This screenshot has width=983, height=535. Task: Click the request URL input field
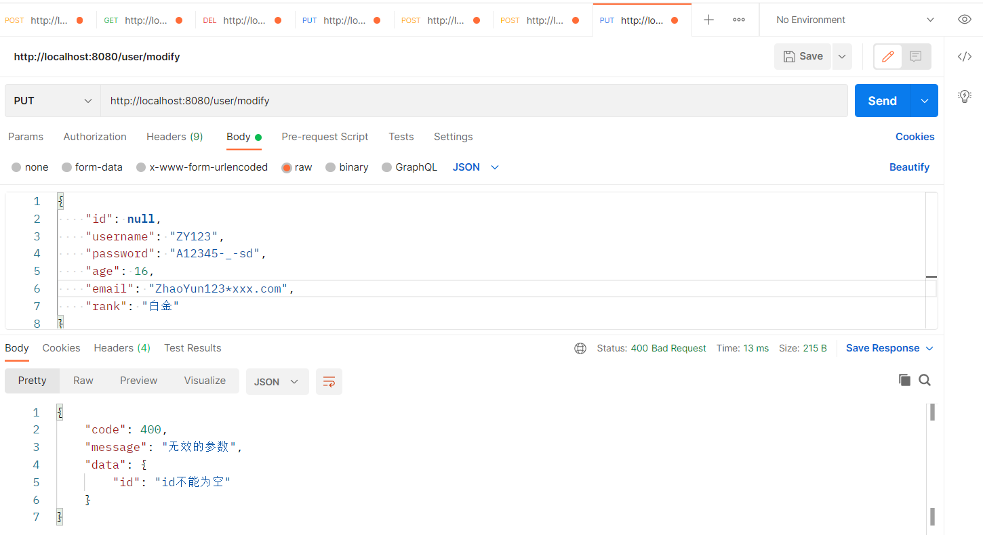click(474, 101)
